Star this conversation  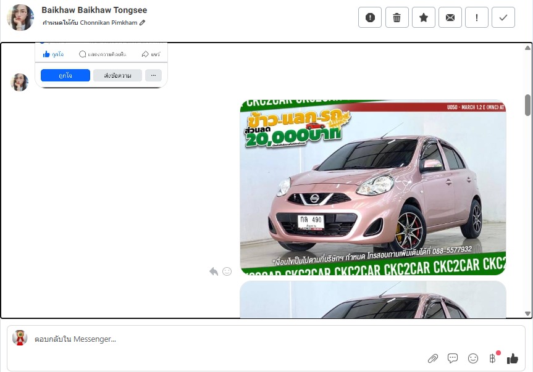pos(423,18)
